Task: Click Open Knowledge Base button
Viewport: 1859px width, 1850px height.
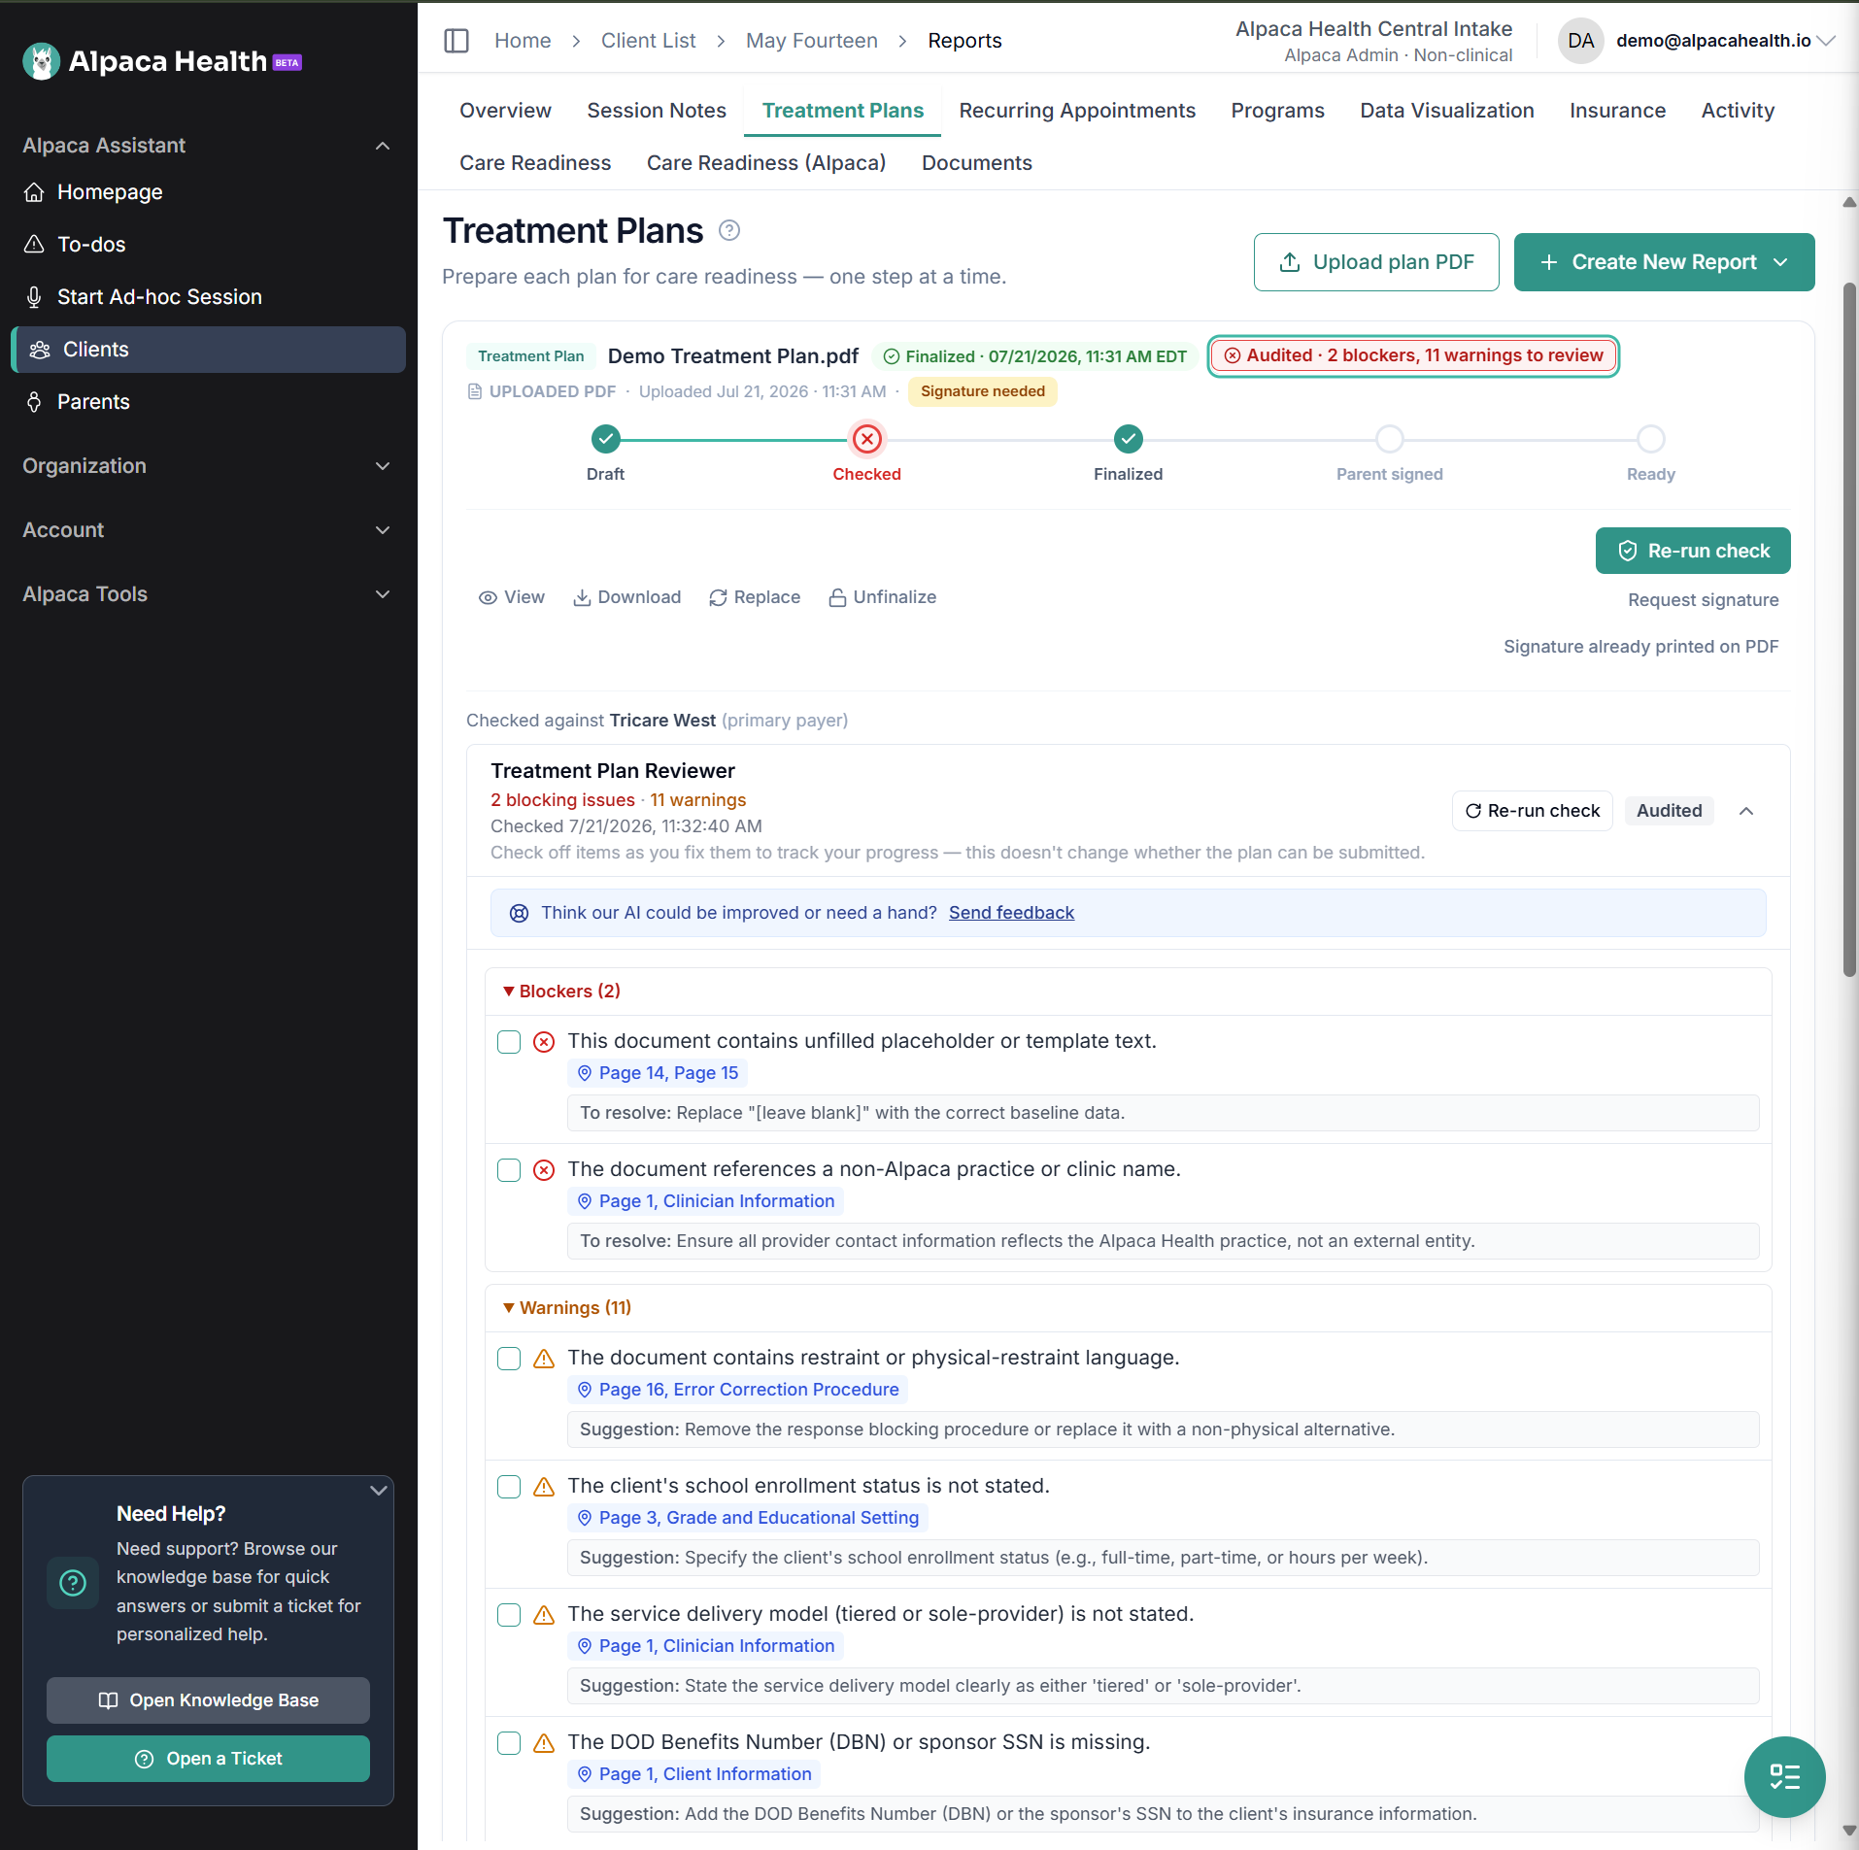Action: 208,1700
